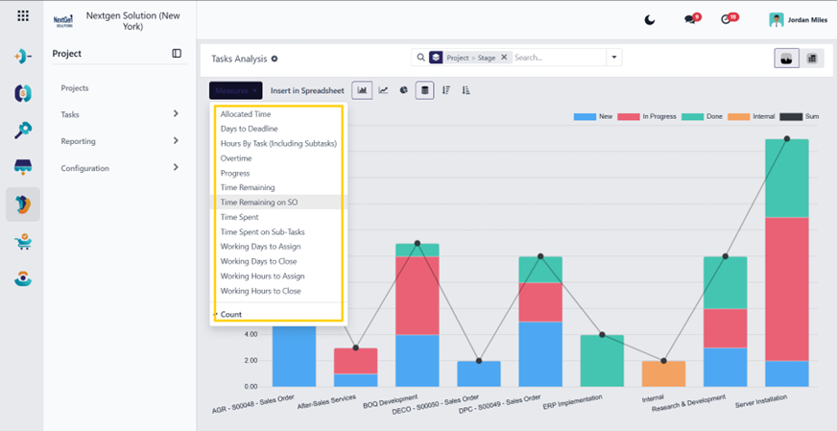Click the descending sort icon

446,90
